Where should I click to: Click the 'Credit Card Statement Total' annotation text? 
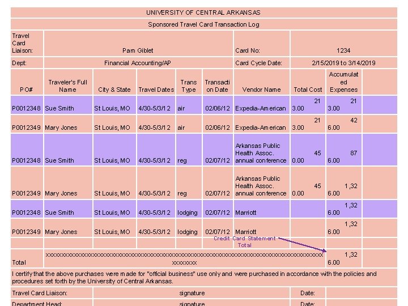coord(244,242)
